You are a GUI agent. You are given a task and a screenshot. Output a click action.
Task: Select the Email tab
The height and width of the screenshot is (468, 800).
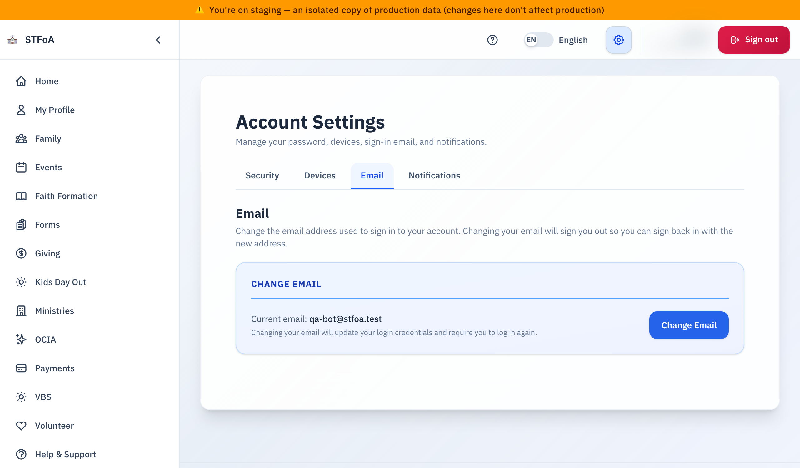pos(372,176)
